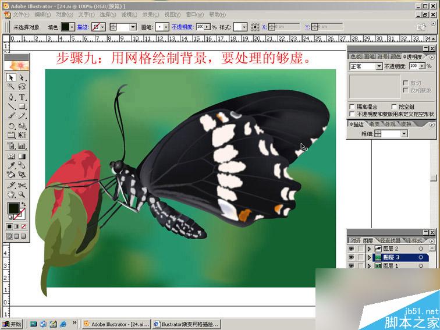Viewport: 440px width, 330px height.
Task: Hide 图层 3 with its eye icon
Action: [351, 257]
